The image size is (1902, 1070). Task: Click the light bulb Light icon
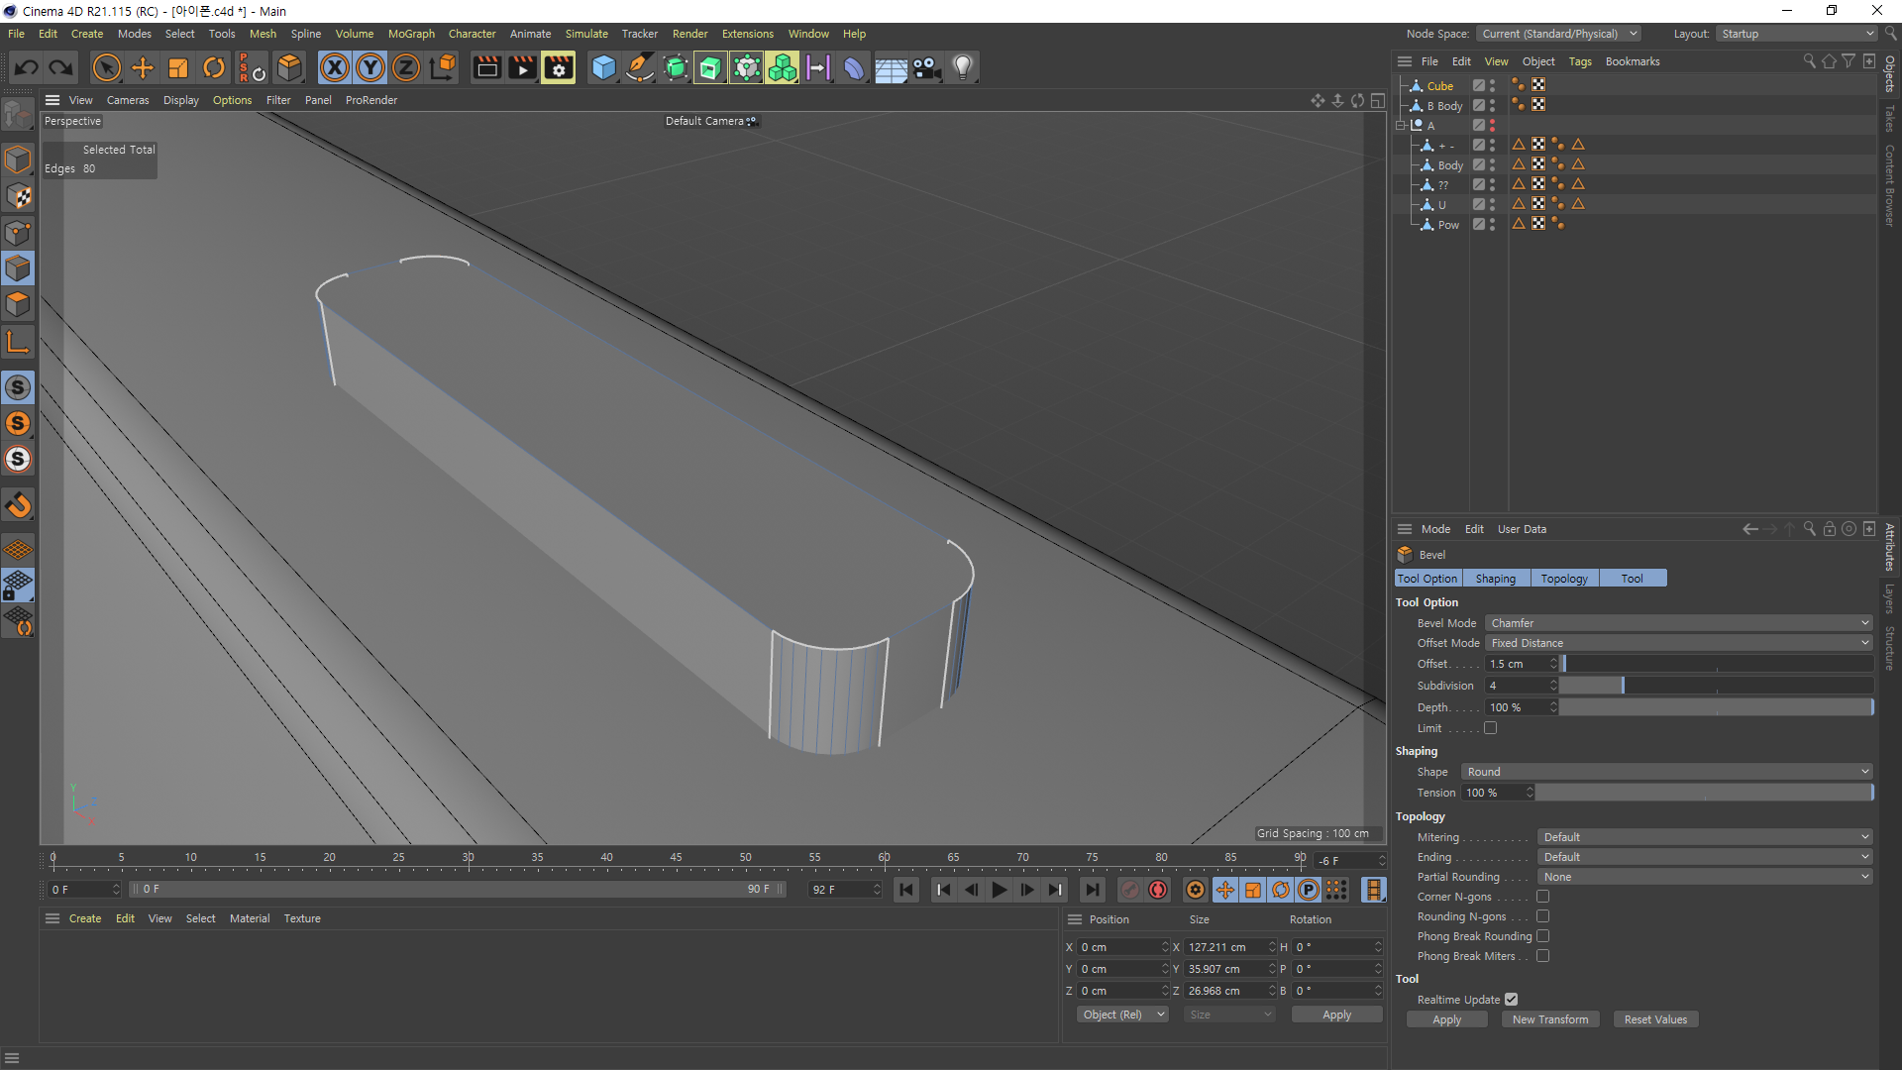[963, 67]
